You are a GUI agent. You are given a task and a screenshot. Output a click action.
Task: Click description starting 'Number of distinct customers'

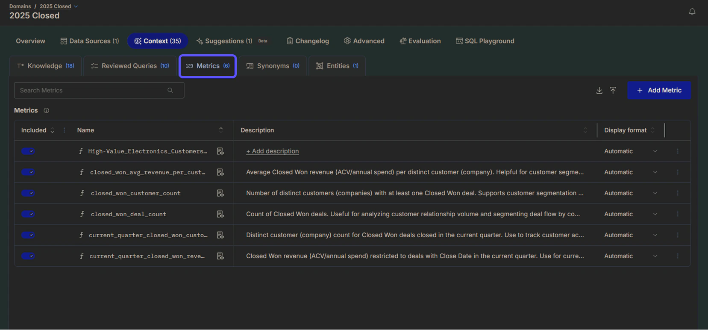pyautogui.click(x=414, y=193)
